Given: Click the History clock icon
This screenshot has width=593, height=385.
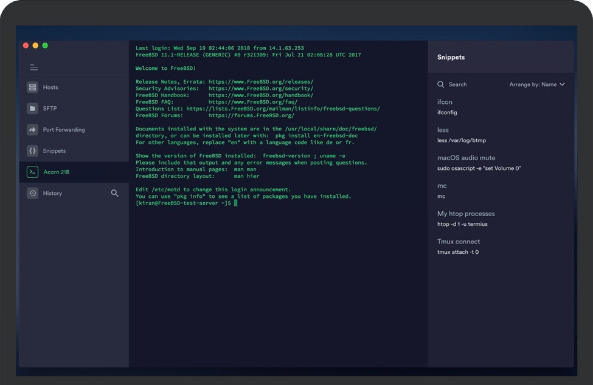Looking at the screenshot, I should (32, 193).
